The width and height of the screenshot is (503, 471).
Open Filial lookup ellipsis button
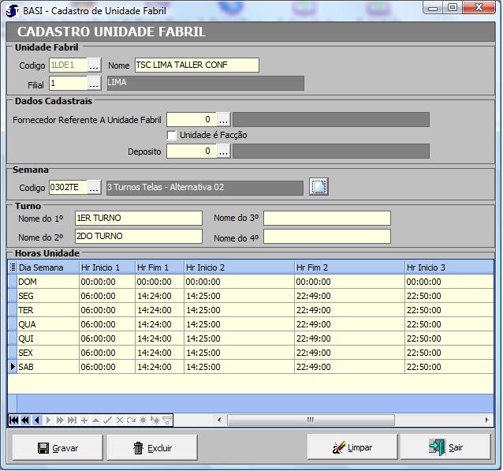tap(95, 83)
